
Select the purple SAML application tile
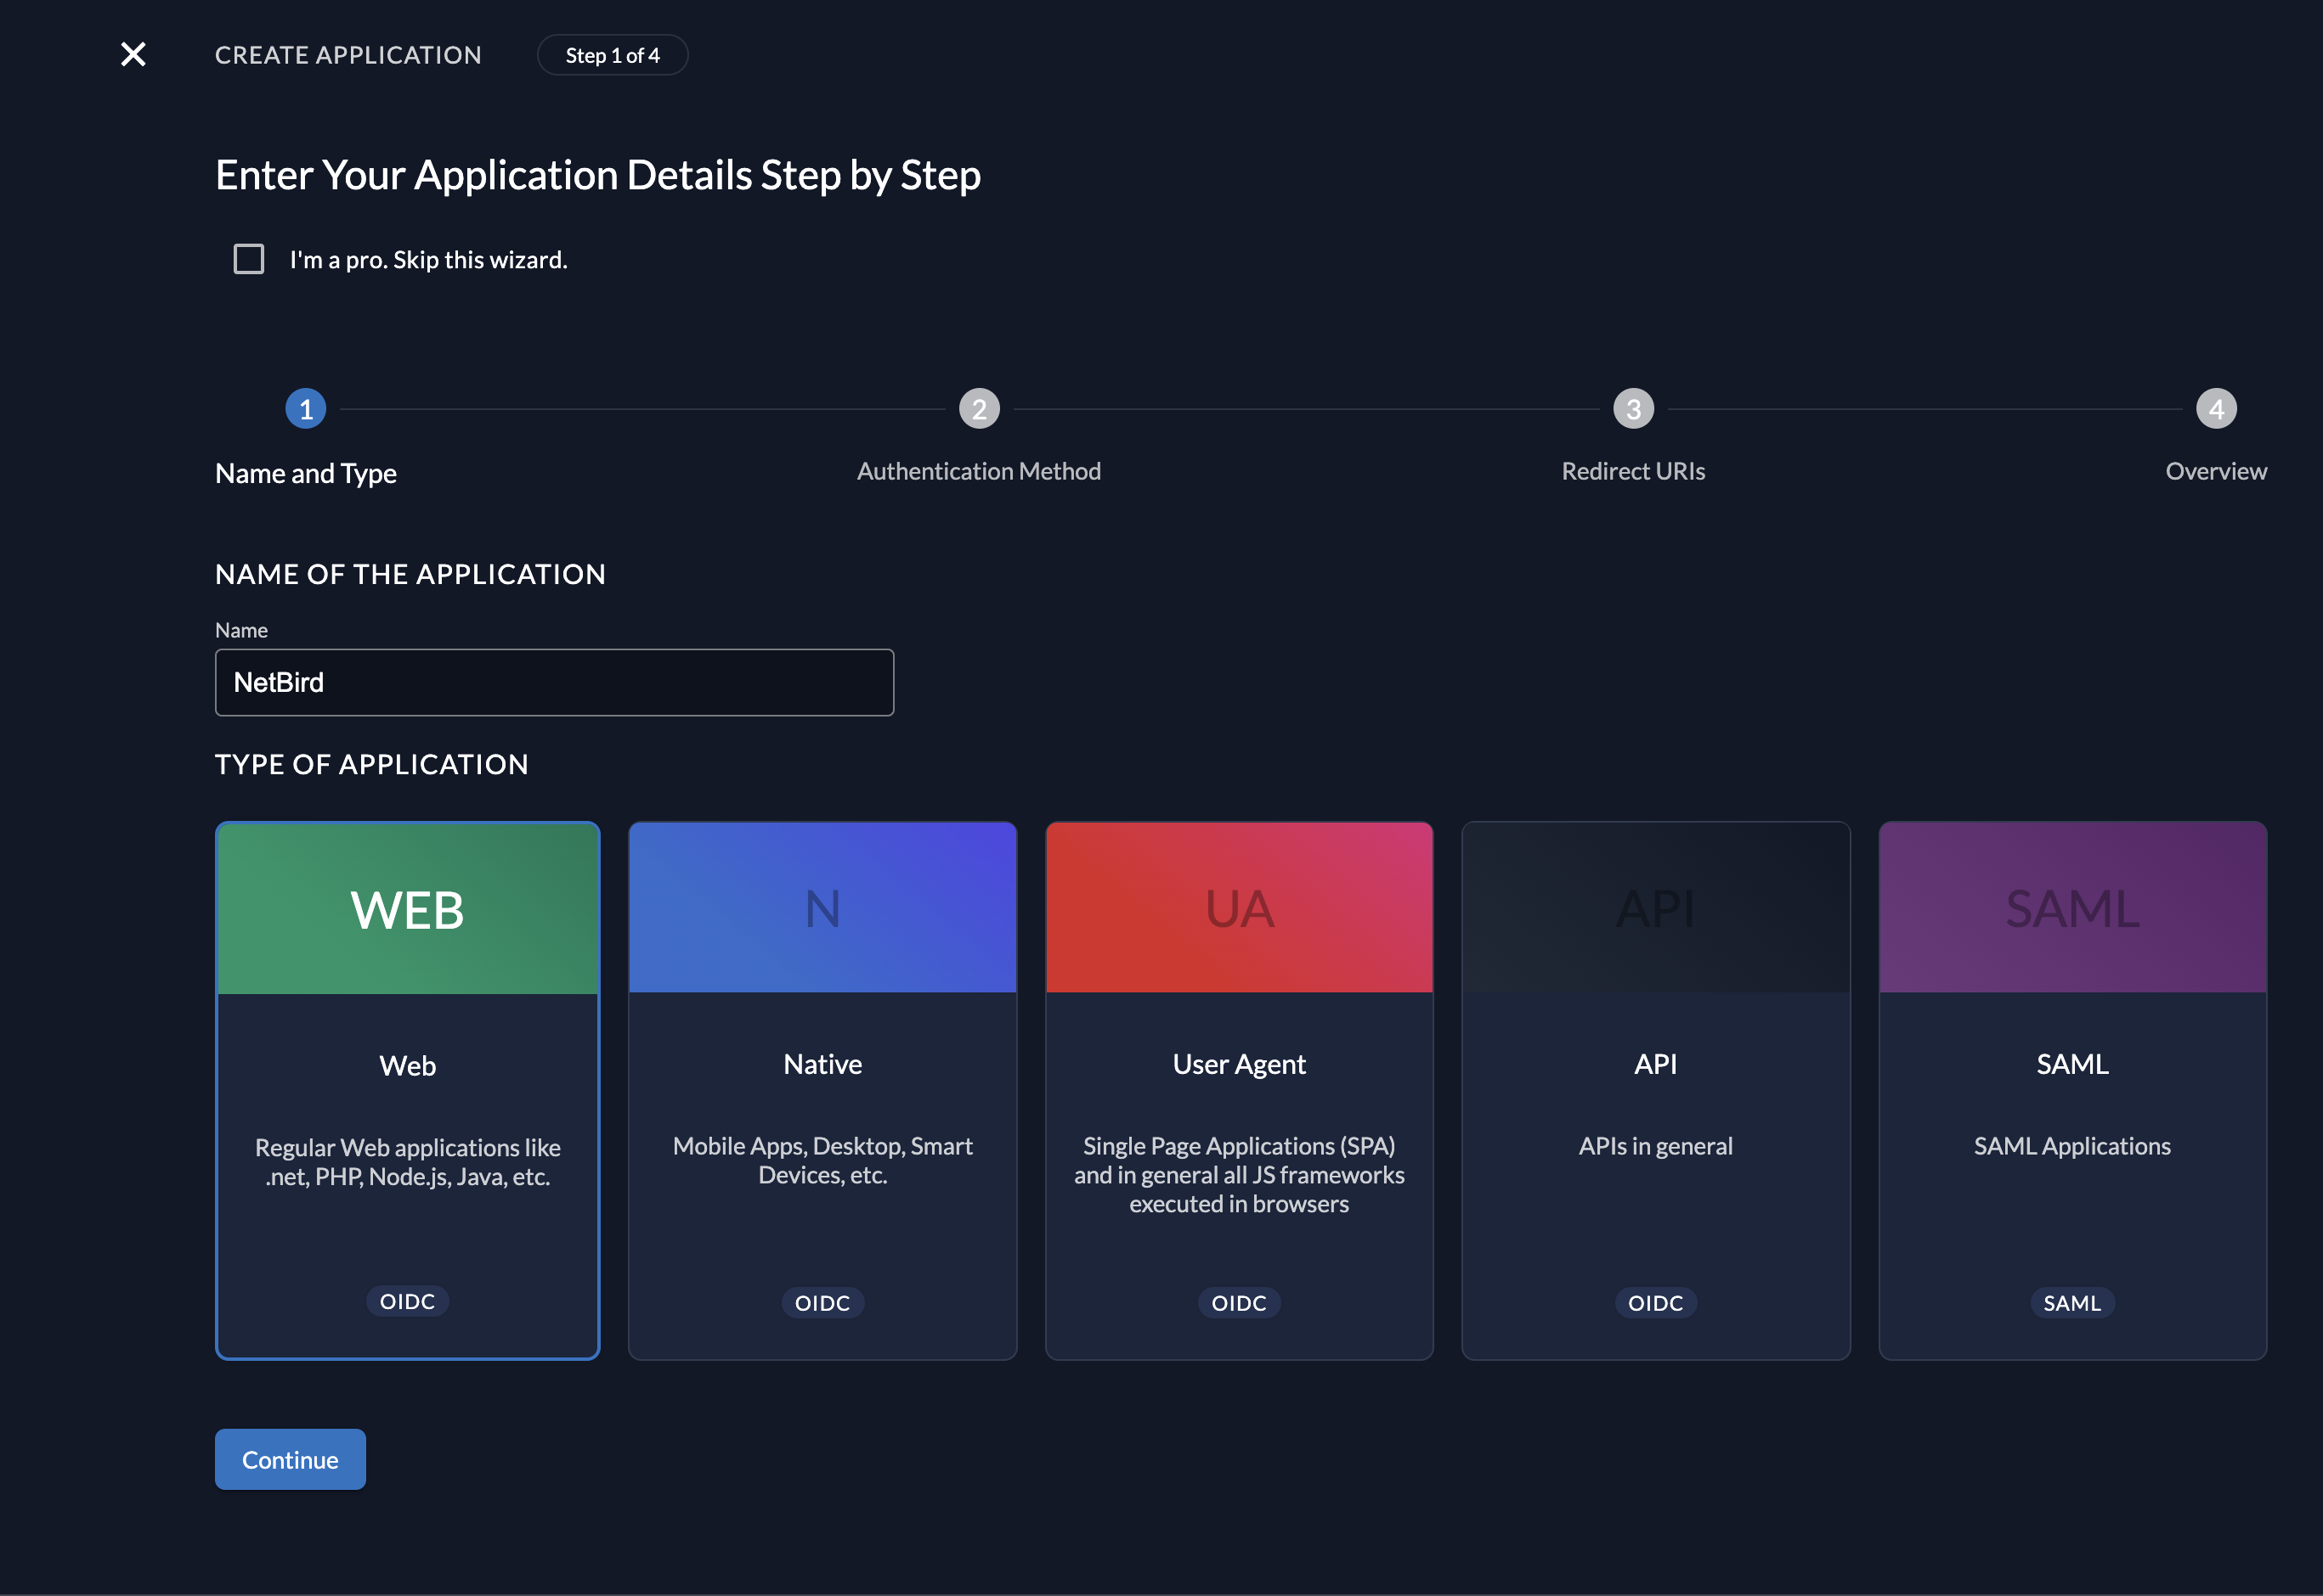[x=2071, y=909]
